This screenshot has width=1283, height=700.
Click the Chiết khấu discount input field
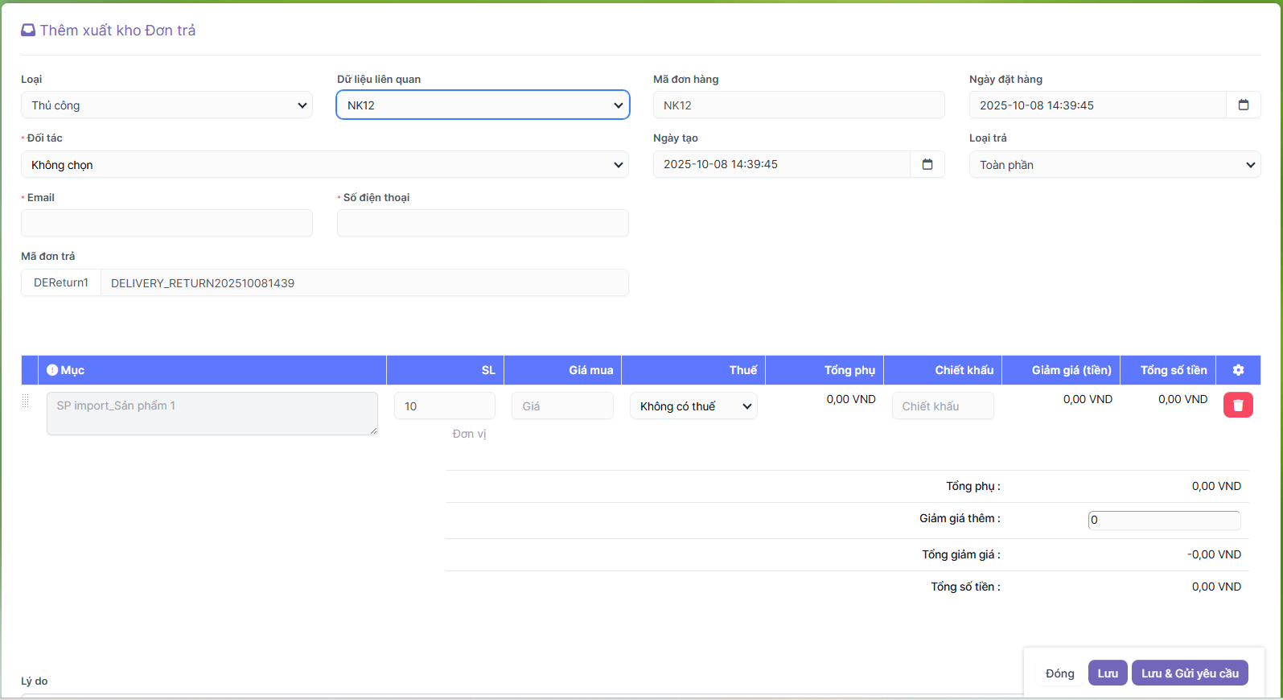(x=942, y=406)
